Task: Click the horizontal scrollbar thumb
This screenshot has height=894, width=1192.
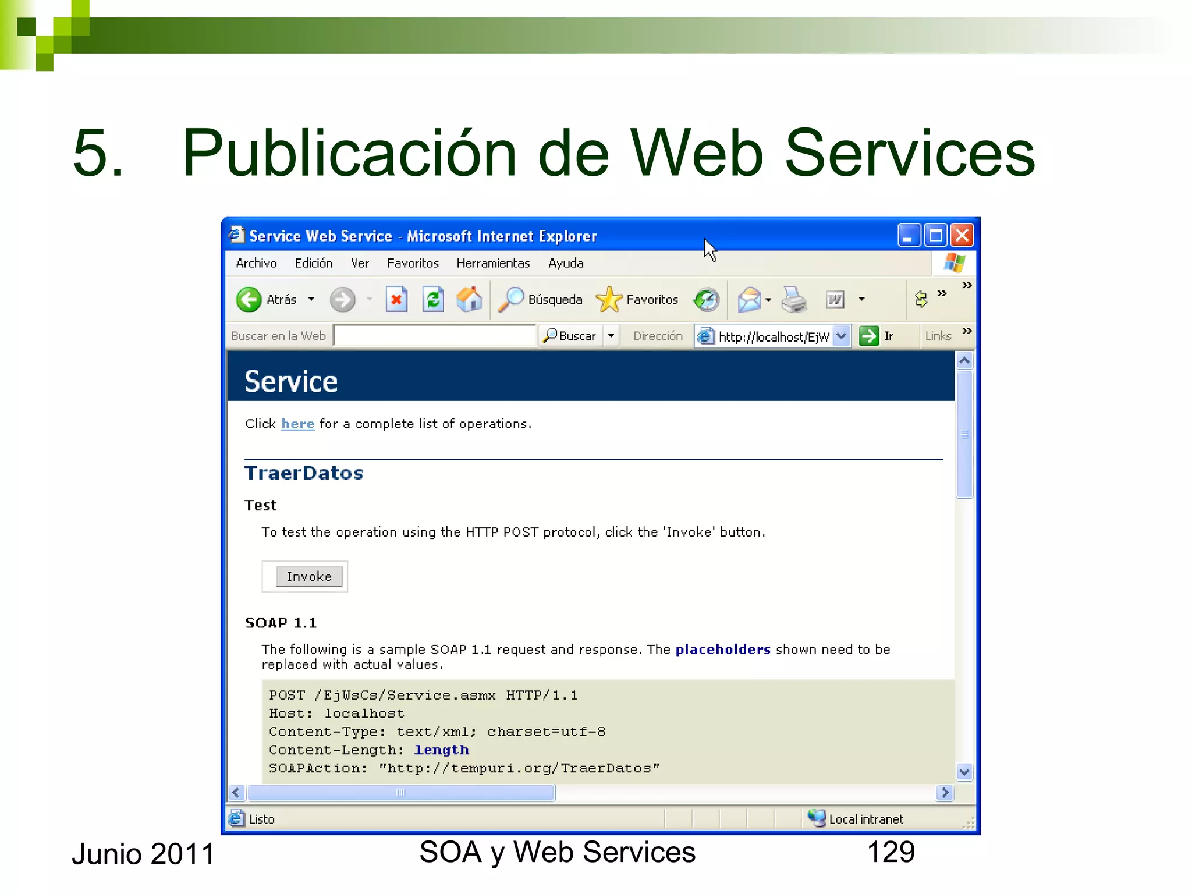Action: click(400, 792)
